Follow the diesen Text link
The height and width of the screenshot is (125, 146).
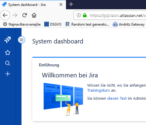117,99
